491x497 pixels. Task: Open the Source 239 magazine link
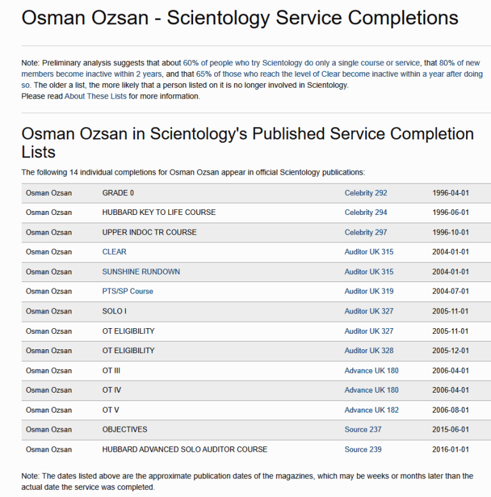tap(363, 450)
